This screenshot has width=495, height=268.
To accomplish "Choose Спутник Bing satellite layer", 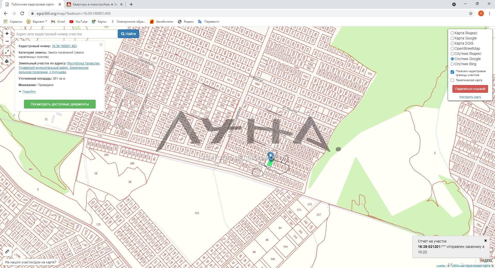I will coord(452,64).
